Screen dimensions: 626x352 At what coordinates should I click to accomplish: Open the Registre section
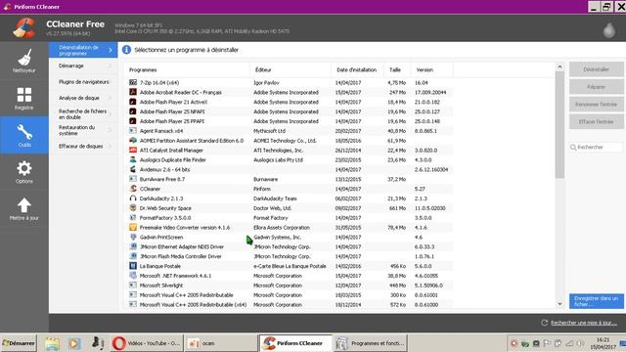23,98
